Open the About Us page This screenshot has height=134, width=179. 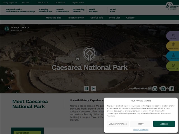[x=60, y=3]
